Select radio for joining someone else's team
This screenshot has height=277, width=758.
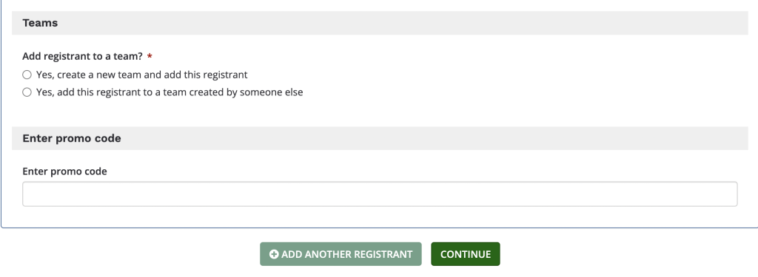[27, 92]
